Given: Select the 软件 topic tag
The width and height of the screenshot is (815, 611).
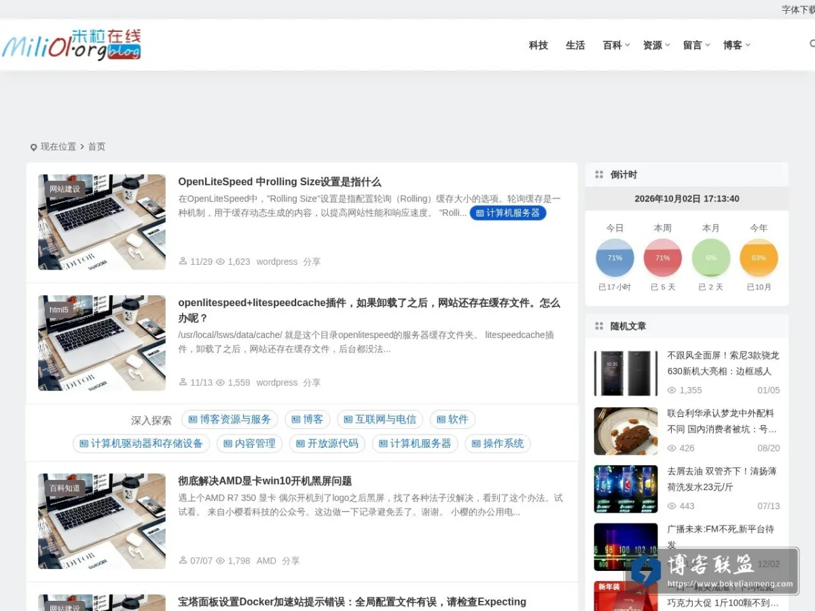Looking at the screenshot, I should [452, 420].
